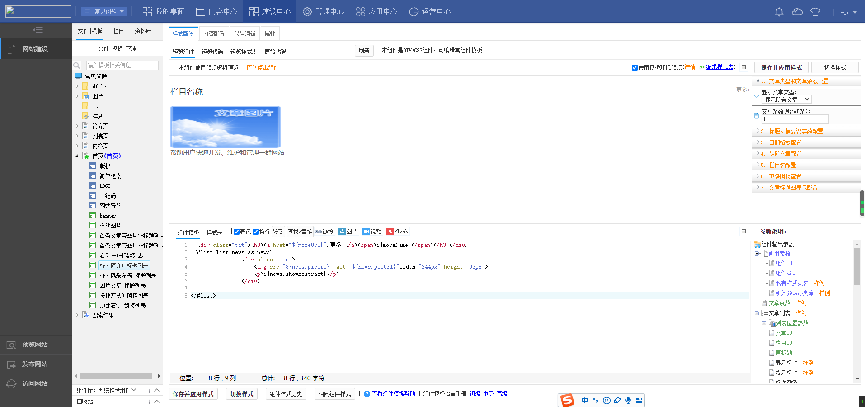Toggle the 换行 word wrap checkbox
865x407 pixels.
[255, 232]
